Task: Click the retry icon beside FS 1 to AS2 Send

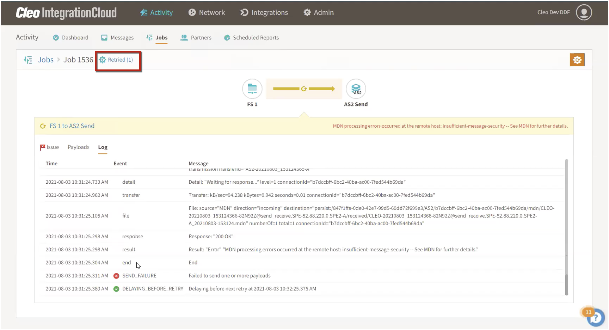Action: (43, 126)
